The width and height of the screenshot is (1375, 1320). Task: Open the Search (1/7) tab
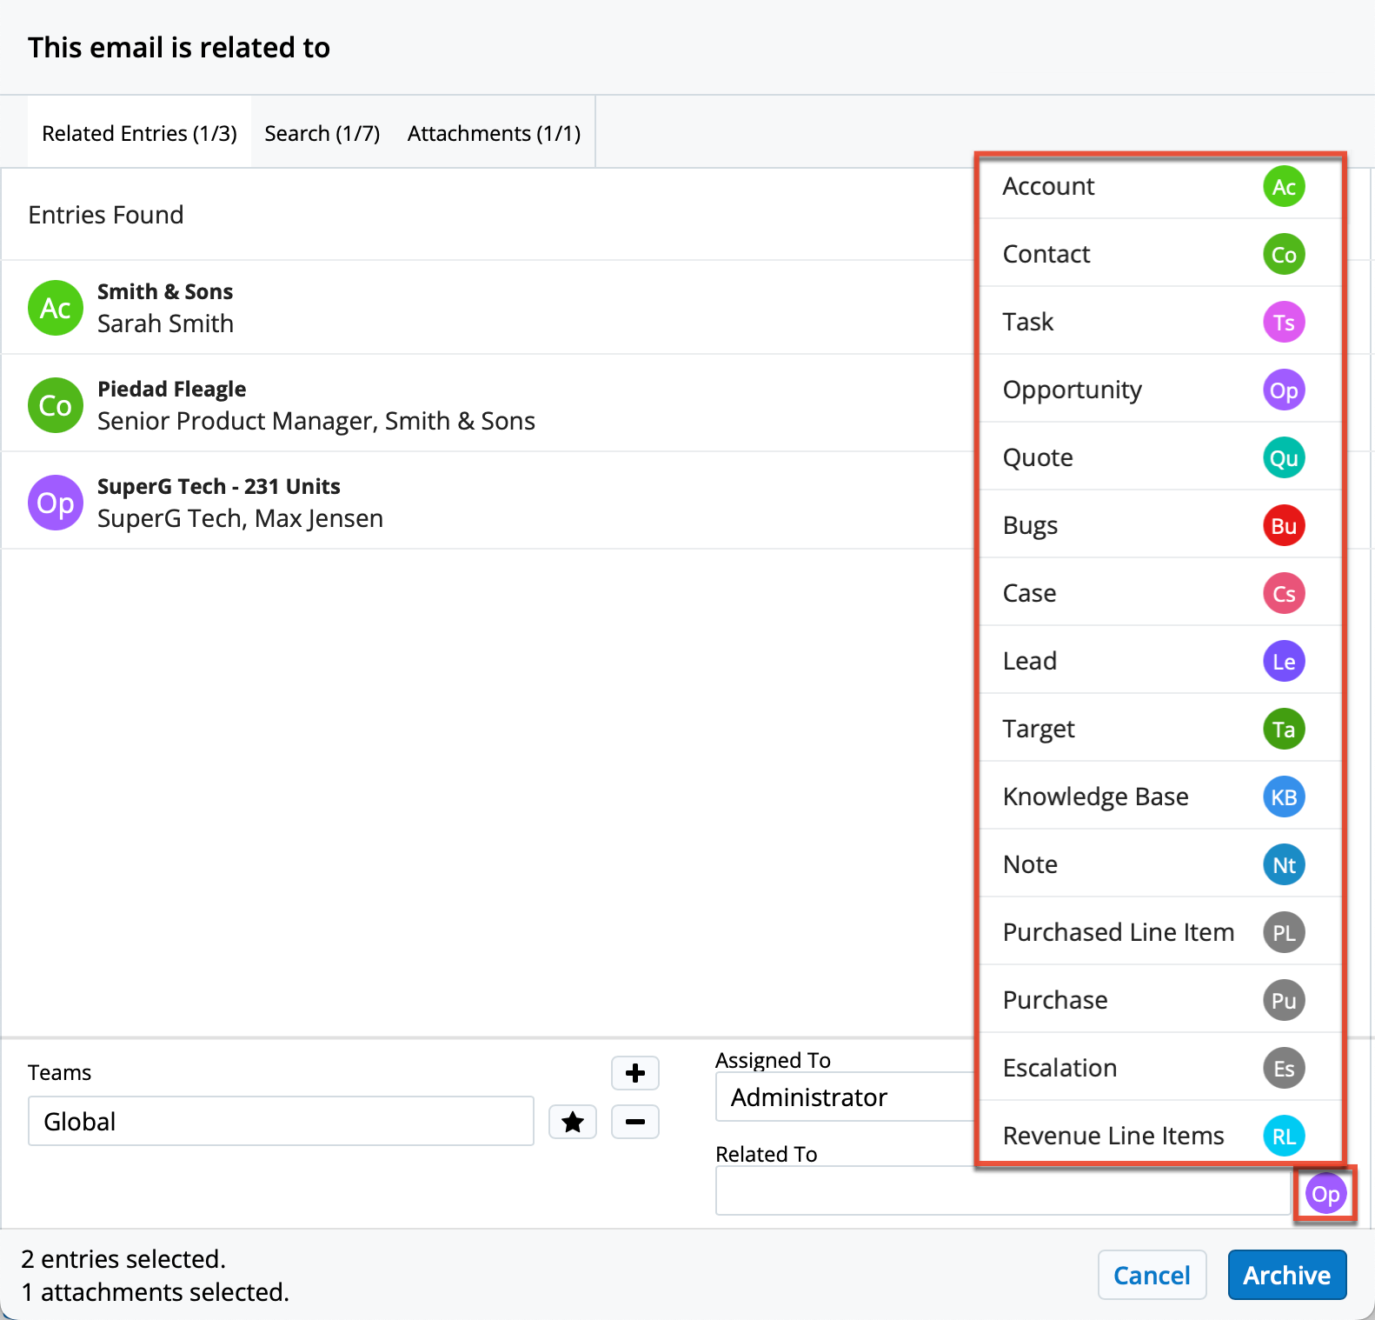[x=322, y=133]
